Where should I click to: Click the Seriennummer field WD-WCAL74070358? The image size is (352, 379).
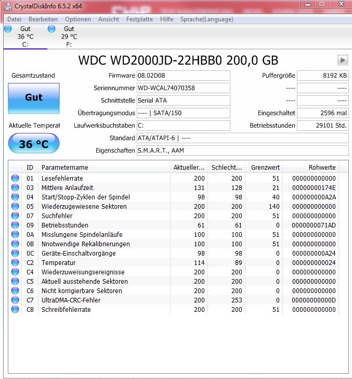[x=183, y=88]
